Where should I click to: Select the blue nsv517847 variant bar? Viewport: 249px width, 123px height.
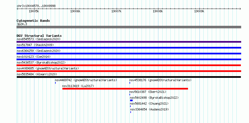(x=129, y=48)
